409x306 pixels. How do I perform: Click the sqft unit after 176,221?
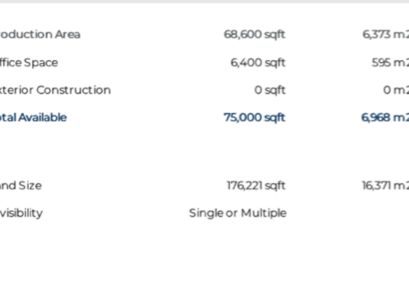(275, 186)
